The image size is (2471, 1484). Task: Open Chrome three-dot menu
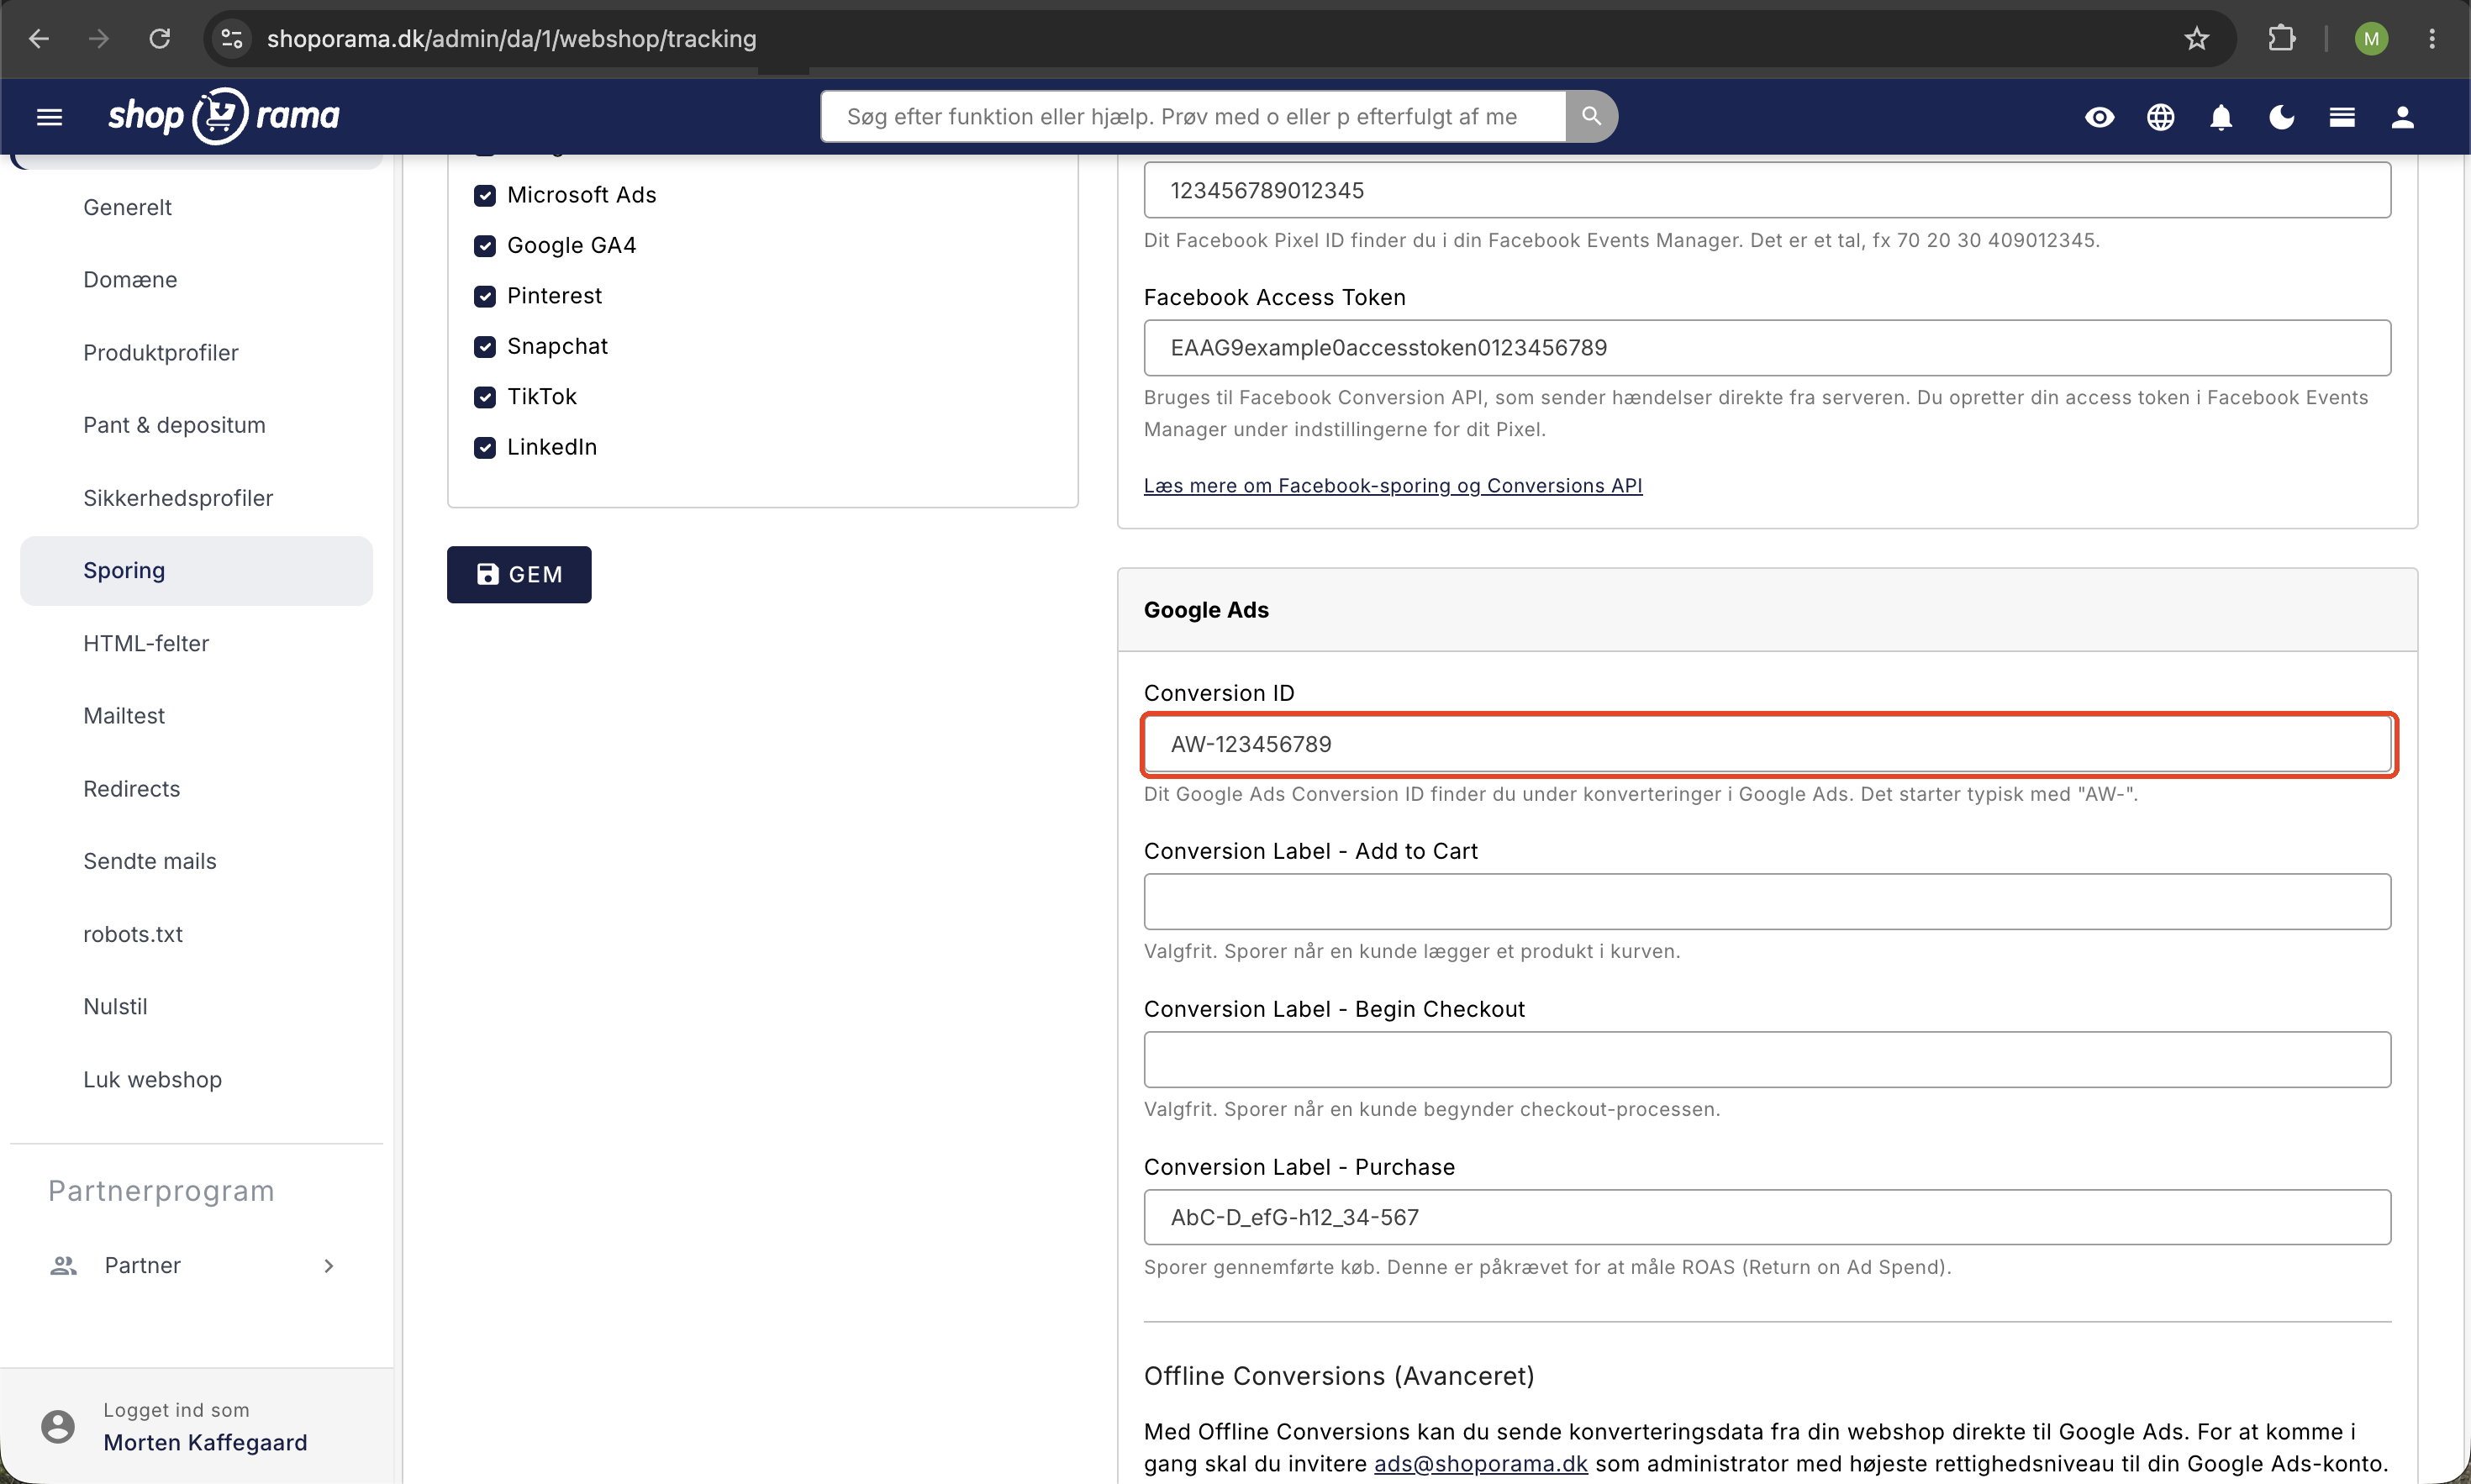tap(2432, 39)
